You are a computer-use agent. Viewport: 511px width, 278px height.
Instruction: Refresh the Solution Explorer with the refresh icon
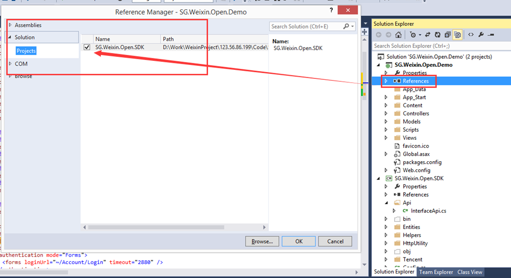[438, 34]
